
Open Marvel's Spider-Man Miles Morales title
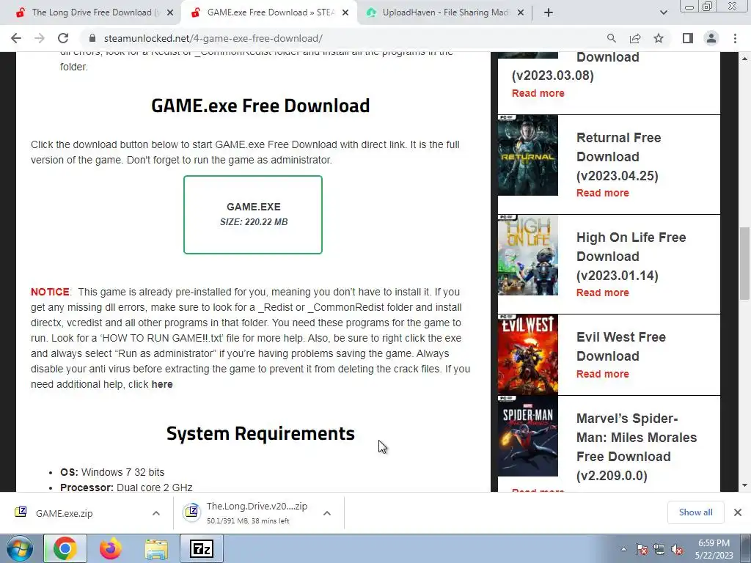point(637,446)
